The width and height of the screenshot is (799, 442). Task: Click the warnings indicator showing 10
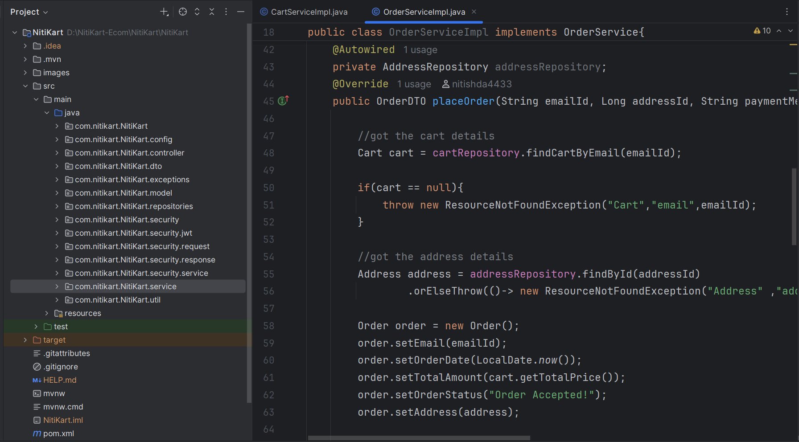762,31
